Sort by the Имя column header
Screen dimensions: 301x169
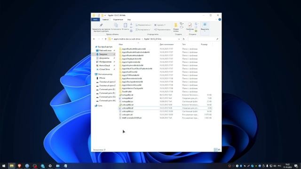(121, 45)
